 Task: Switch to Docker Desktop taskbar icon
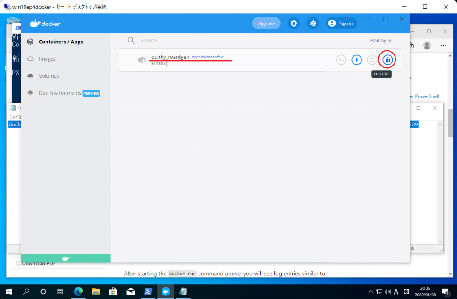tap(166, 291)
